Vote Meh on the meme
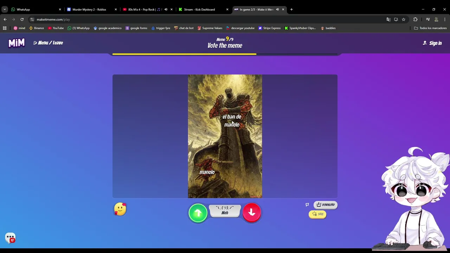Image resolution: width=450 pixels, height=253 pixels. point(225,210)
